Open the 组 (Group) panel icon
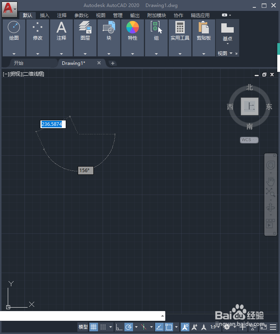 pos(156,27)
